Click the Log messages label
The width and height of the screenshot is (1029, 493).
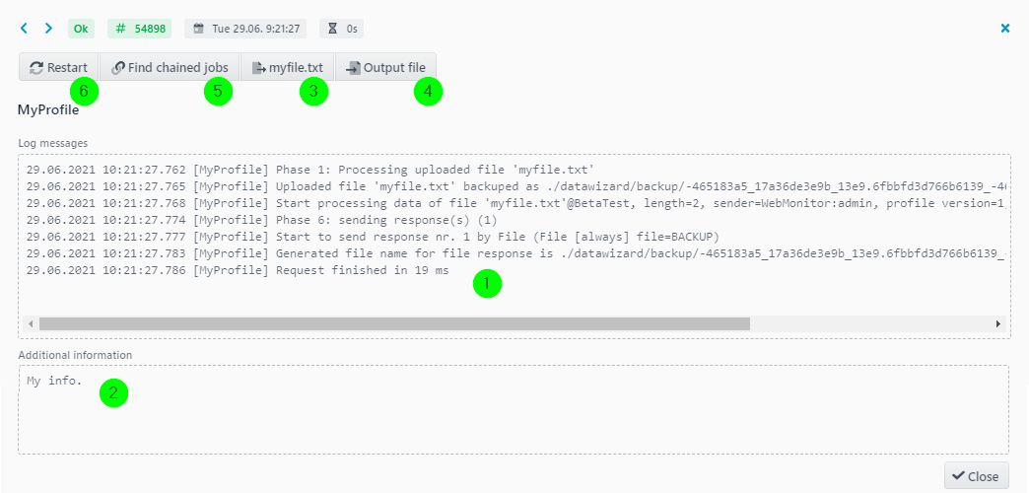pos(53,142)
